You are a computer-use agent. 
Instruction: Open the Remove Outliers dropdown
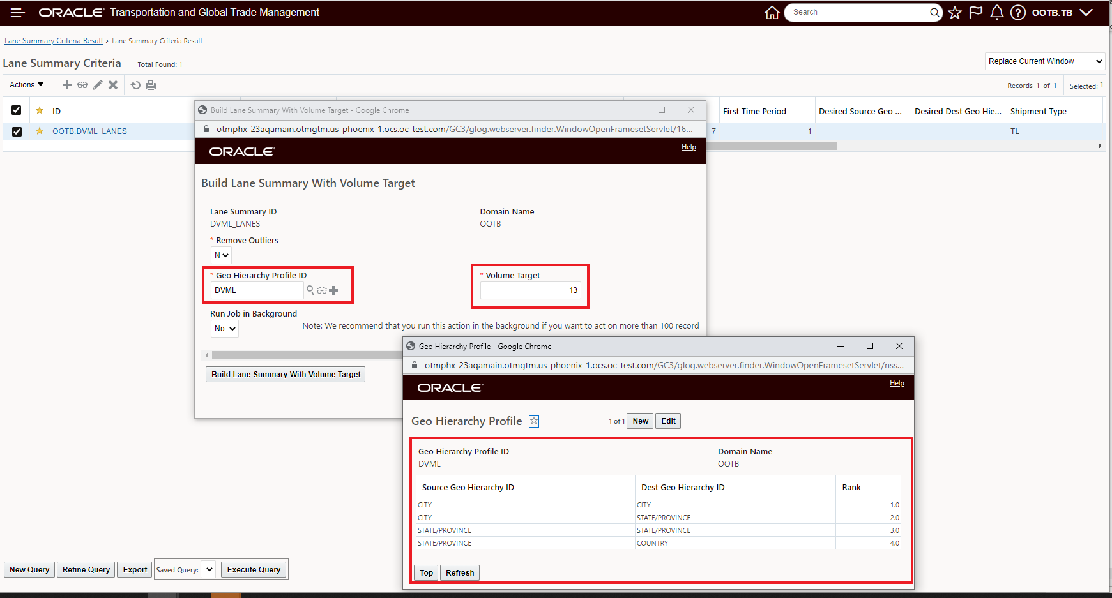click(221, 255)
